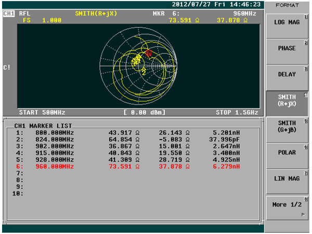Select marker list row 2: 824.000MHz
Image resolution: width=312 pixels, height=234 pixels.
[128, 139]
